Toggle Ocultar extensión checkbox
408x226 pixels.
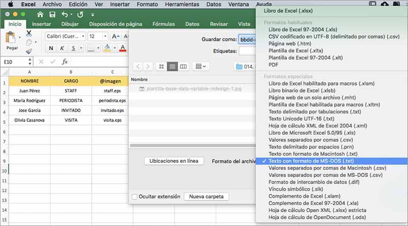[x=135, y=196]
